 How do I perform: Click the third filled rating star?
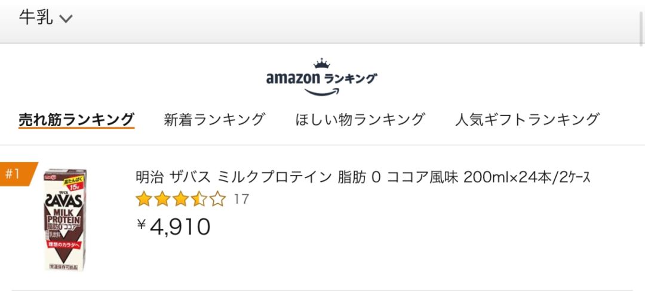[x=181, y=199]
